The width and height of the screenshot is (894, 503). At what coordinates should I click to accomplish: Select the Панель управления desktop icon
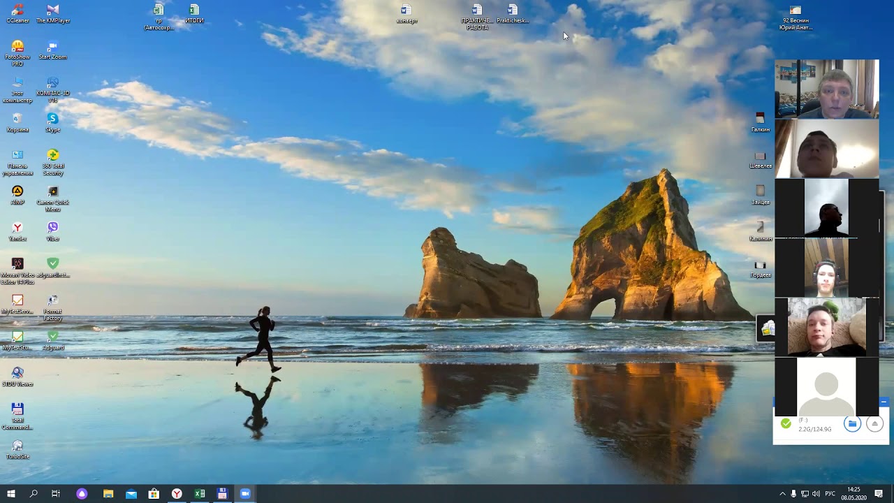pos(18,162)
